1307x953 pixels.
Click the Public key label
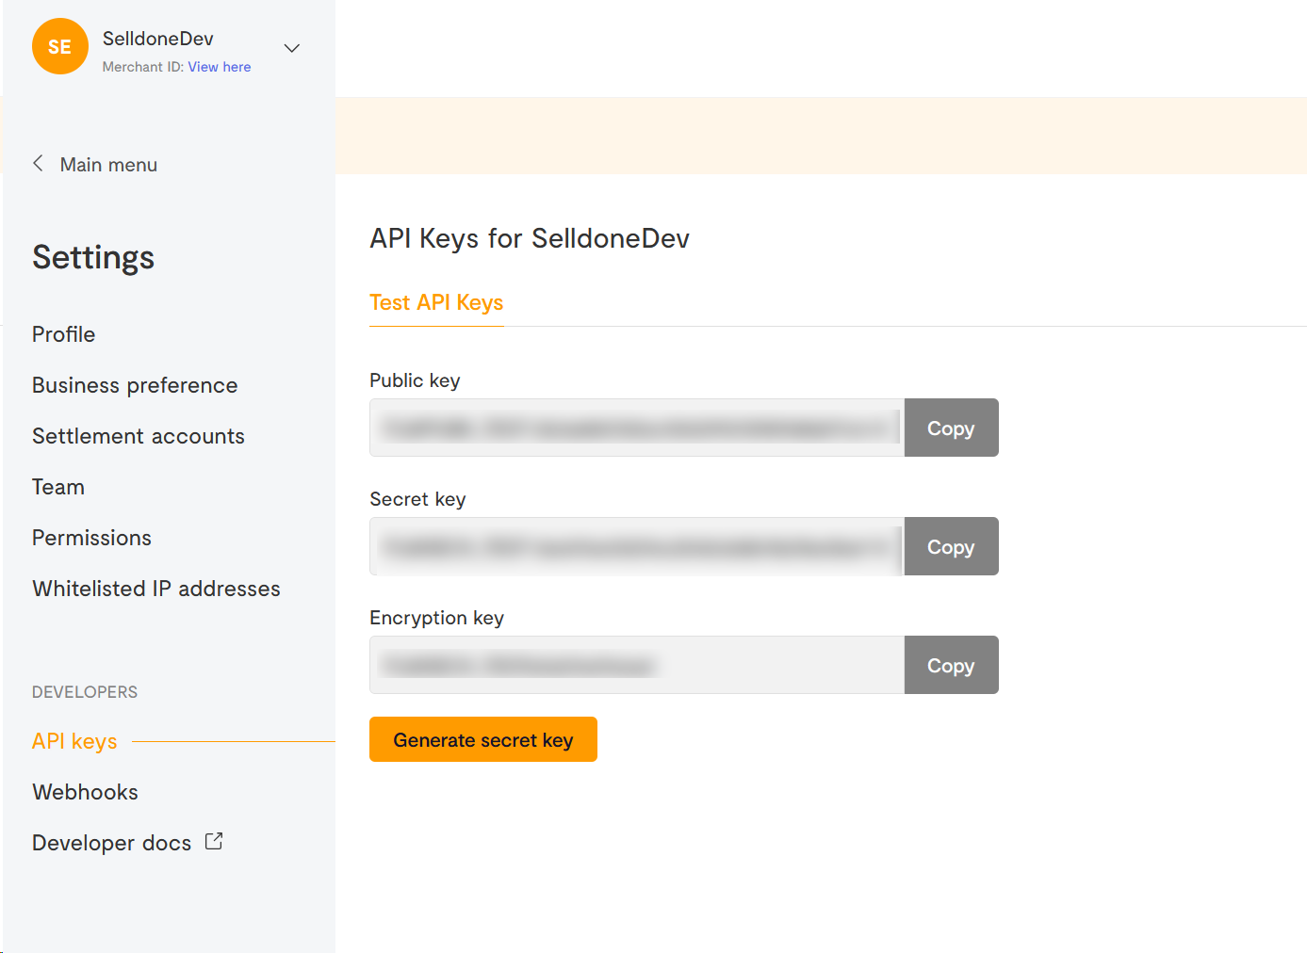[415, 380]
